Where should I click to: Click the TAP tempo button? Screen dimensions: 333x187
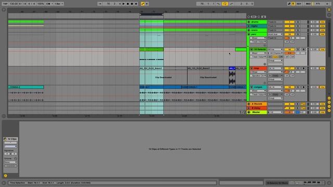click(5, 4)
